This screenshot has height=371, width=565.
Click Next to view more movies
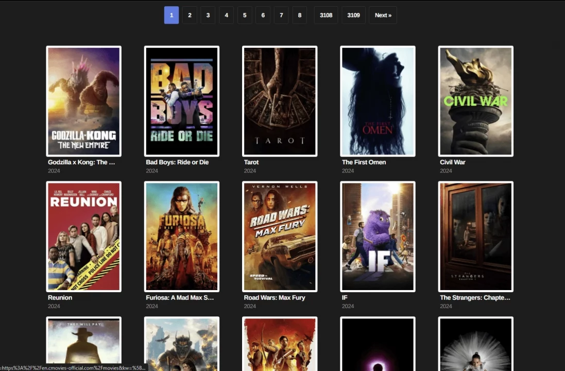(x=383, y=15)
